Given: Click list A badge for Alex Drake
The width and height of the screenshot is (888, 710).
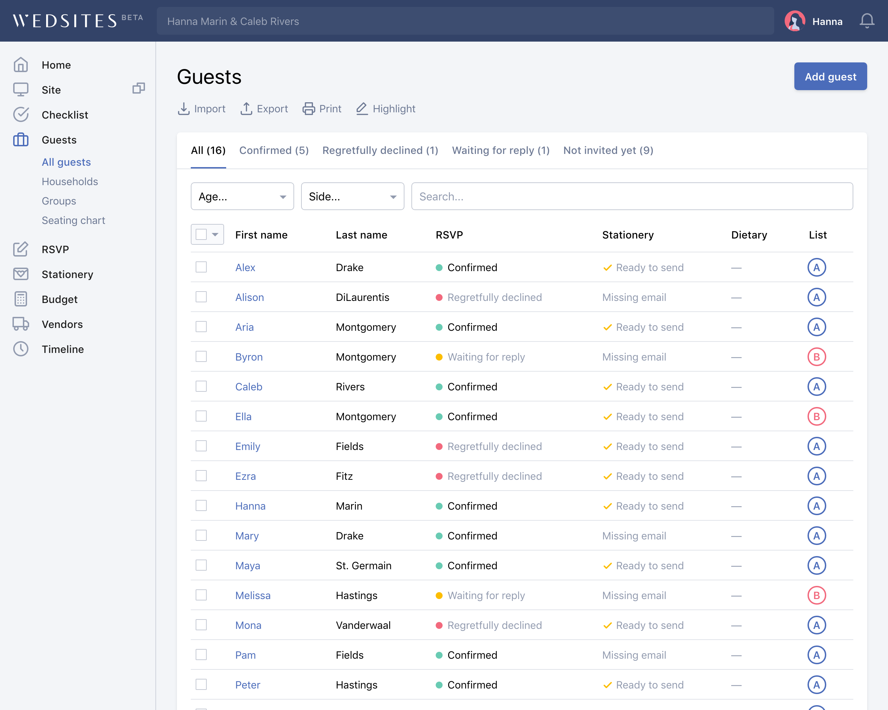Looking at the screenshot, I should (816, 268).
